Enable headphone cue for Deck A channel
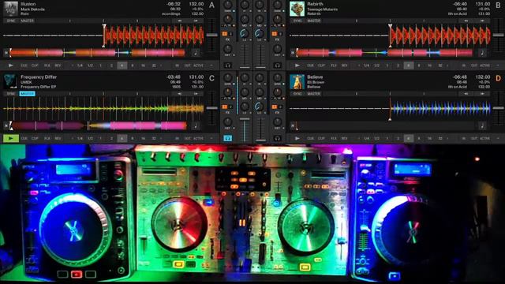This screenshot has width=505, height=284. (228, 65)
